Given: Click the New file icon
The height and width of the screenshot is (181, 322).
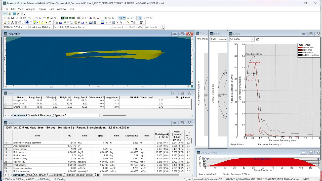Looking at the screenshot, I should coord(5,18).
